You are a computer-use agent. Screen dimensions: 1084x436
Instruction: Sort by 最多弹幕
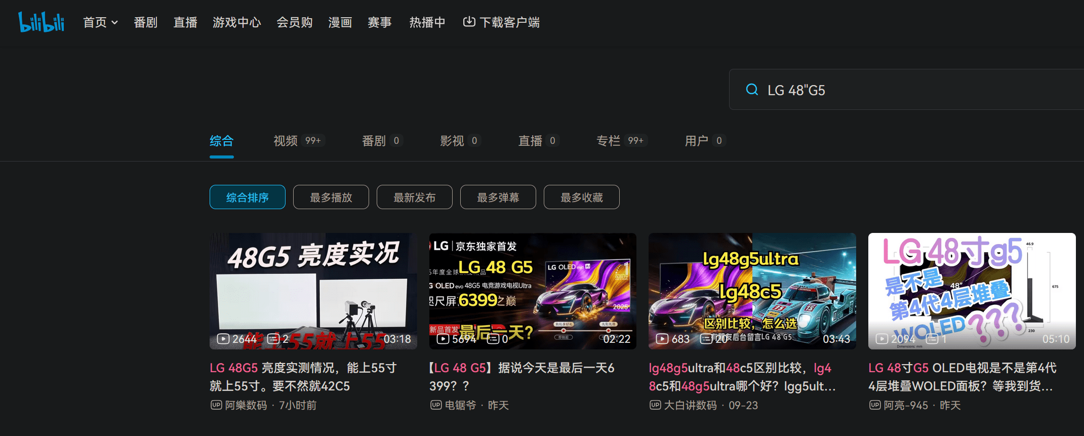[498, 197]
